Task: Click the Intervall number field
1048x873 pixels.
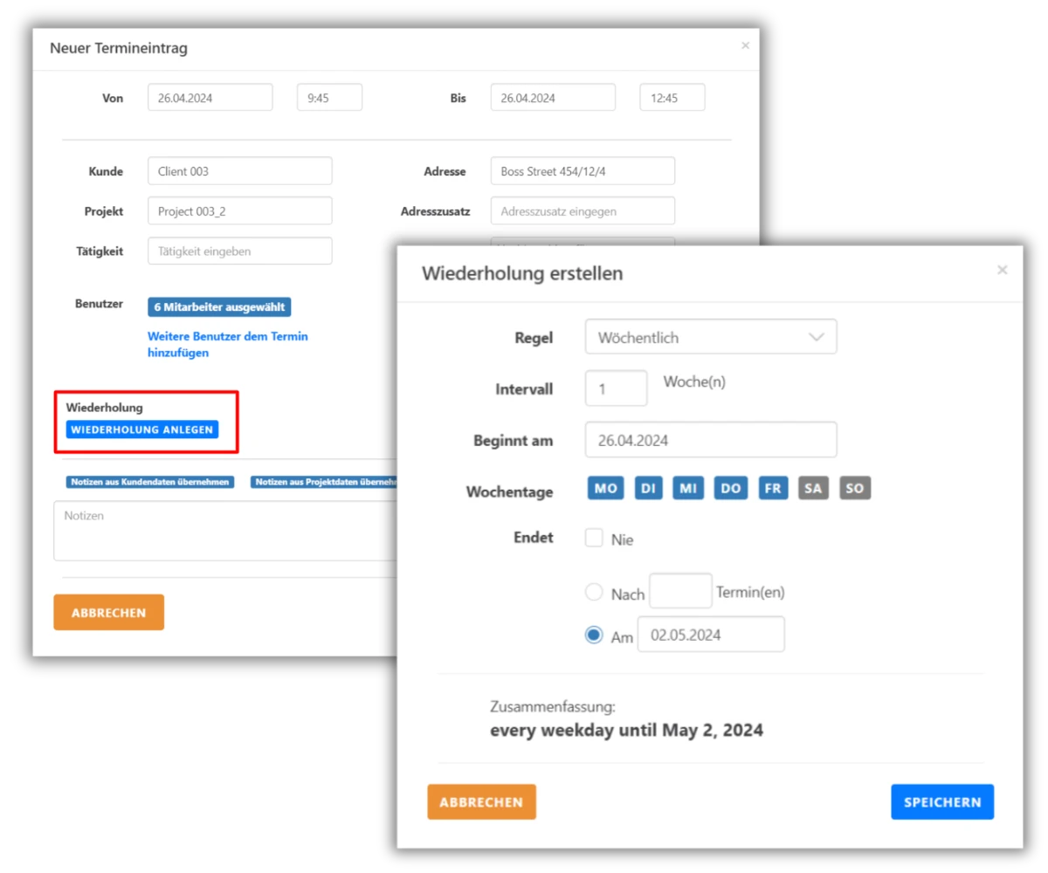Action: [x=616, y=388]
